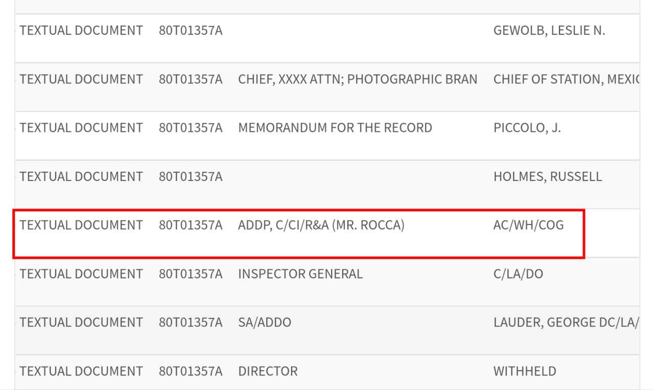Select the DIRECTOR cell
The width and height of the screenshot is (654, 390).
coord(267,372)
